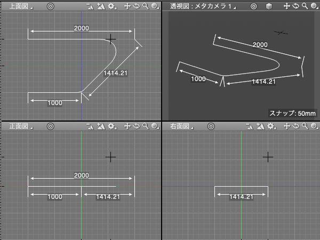Click the zoom magnifier in perspective view

coord(305,6)
